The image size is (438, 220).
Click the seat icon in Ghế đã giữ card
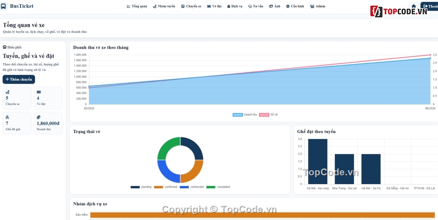7,117
